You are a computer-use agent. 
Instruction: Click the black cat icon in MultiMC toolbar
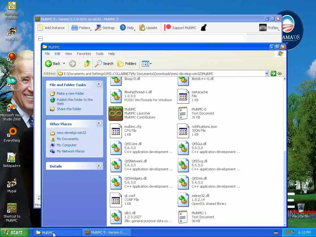coord(204,27)
